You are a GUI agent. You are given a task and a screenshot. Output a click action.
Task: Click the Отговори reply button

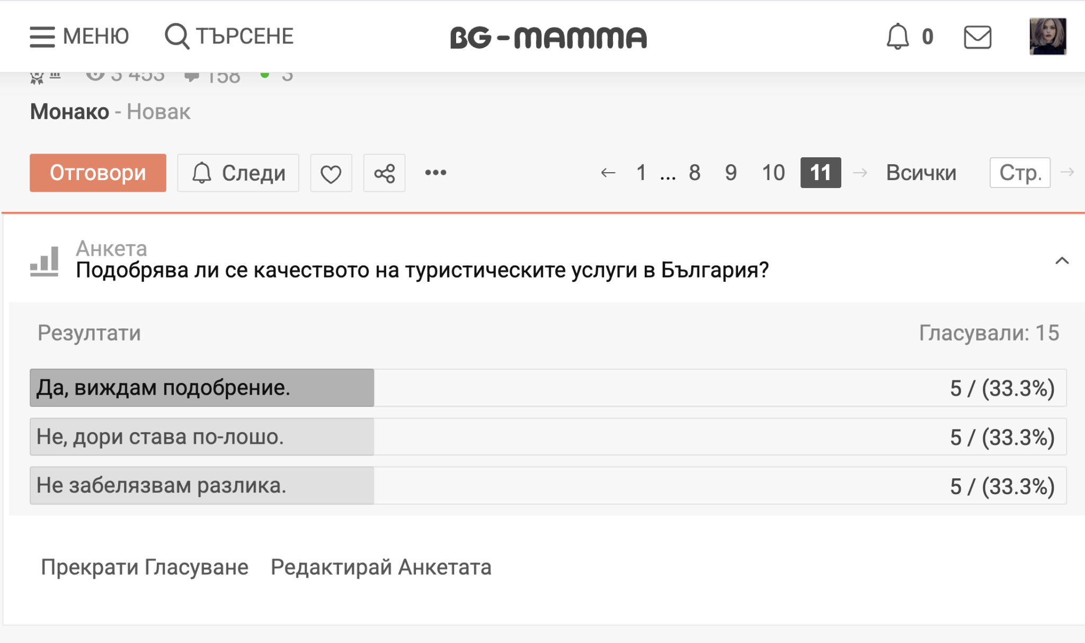(98, 173)
